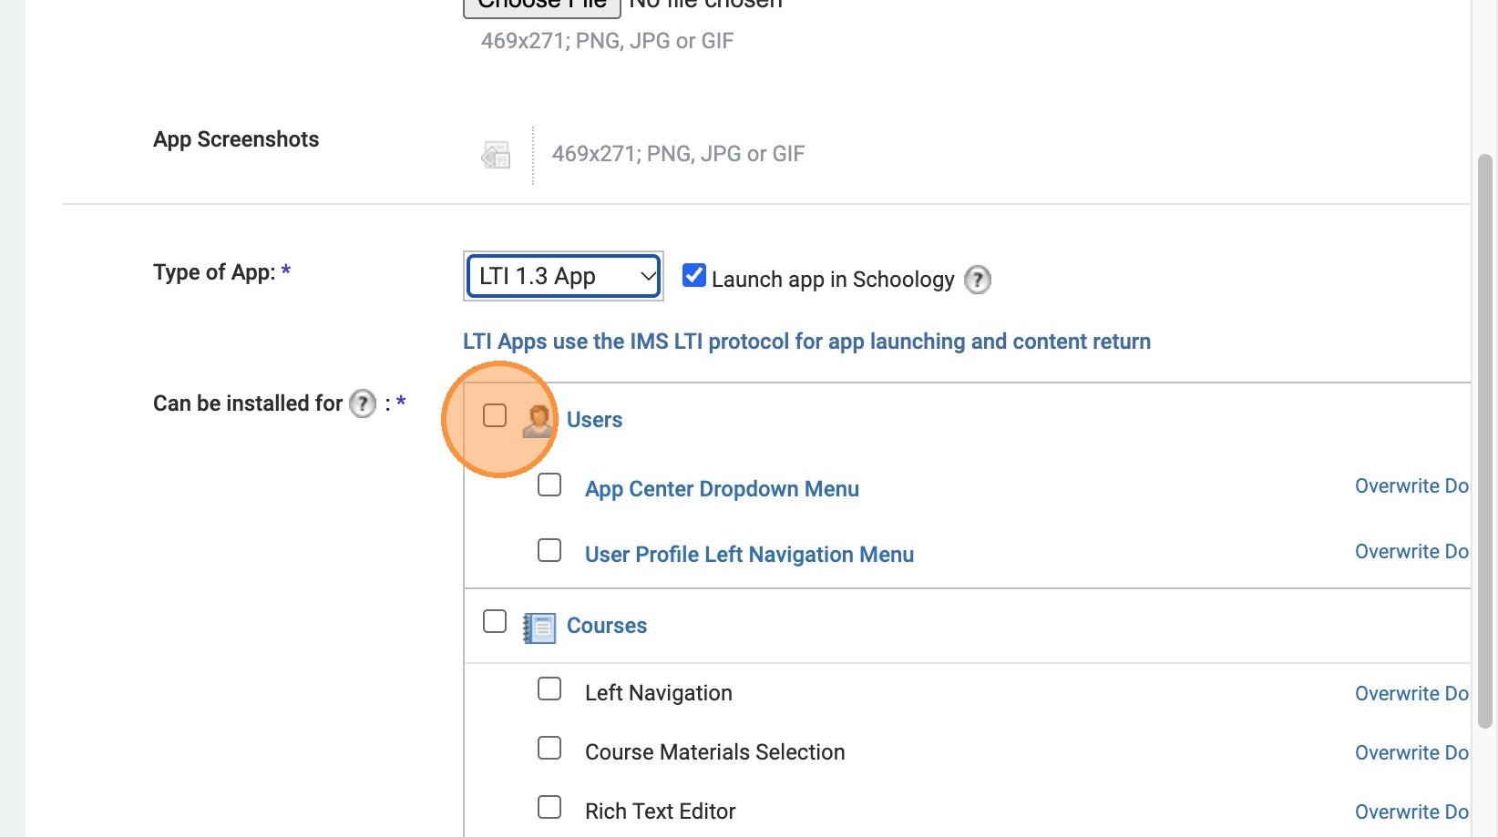Image resolution: width=1498 pixels, height=837 pixels.
Task: Tick the Rich Text Editor checkbox
Action: 549,807
